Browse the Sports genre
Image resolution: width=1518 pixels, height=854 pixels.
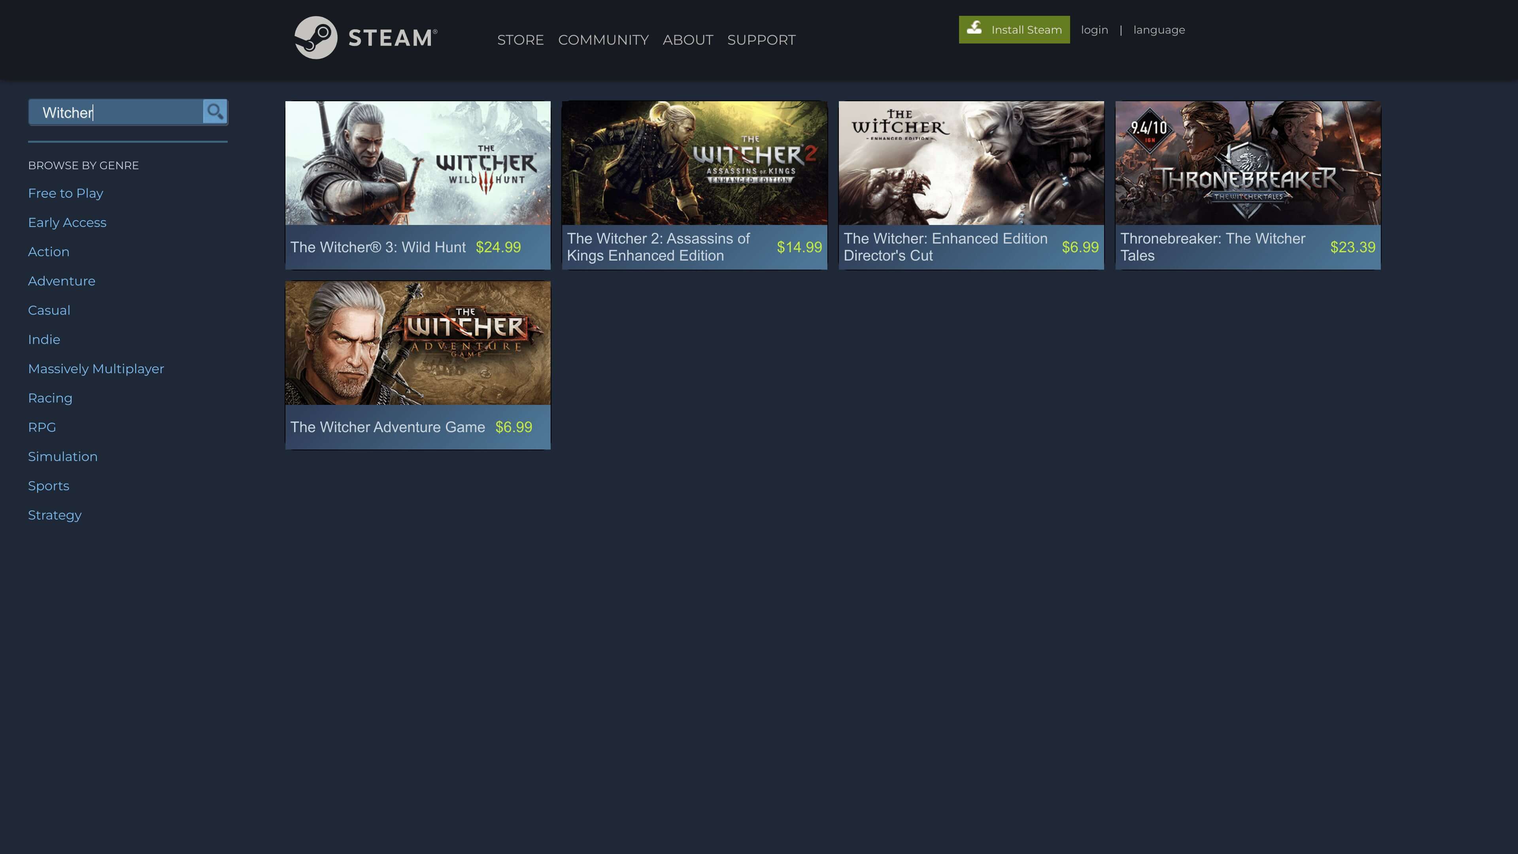(49, 486)
